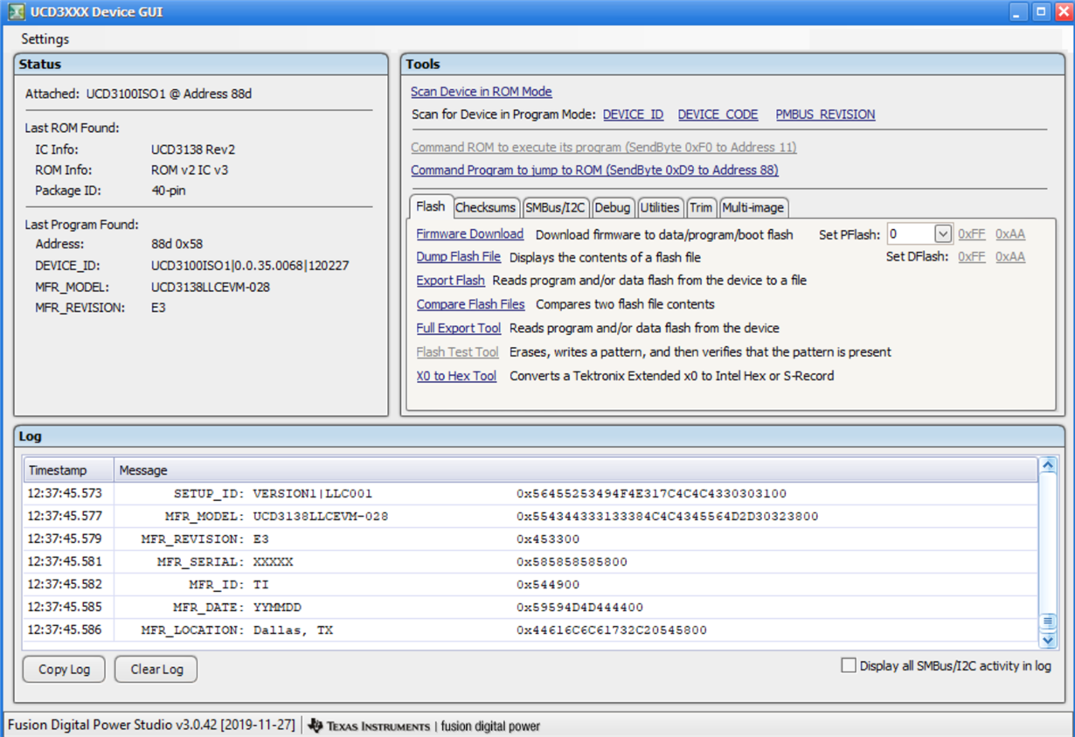
Task: Command Program to jump to ROM
Action: click(594, 170)
